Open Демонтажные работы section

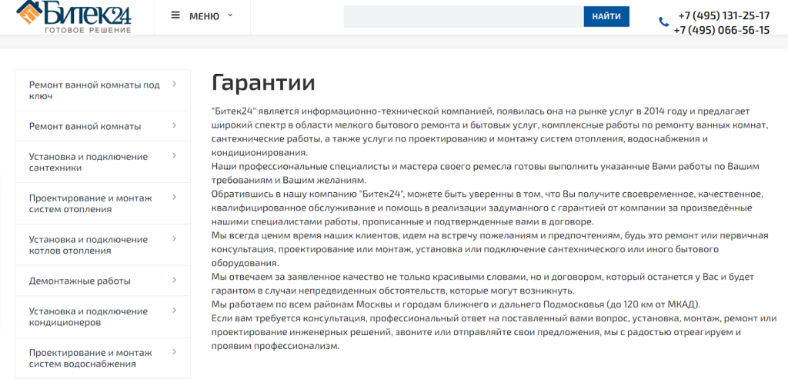tap(79, 281)
